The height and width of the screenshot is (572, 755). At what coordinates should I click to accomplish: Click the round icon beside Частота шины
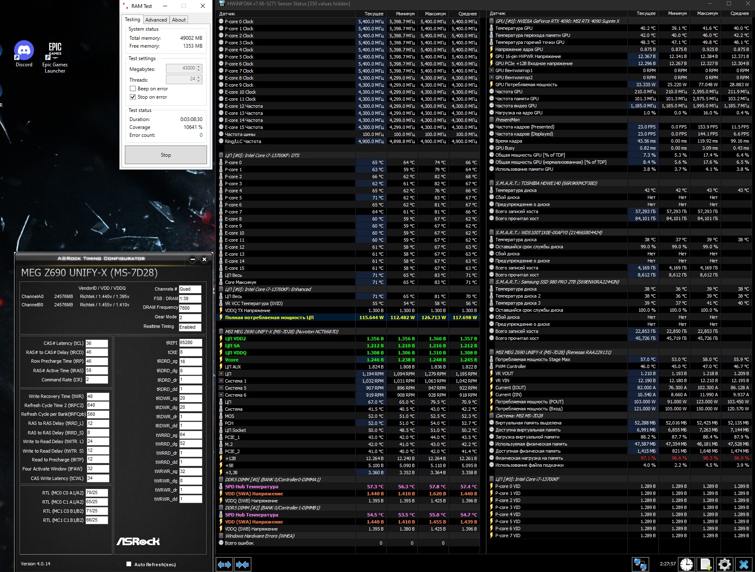[221, 134]
